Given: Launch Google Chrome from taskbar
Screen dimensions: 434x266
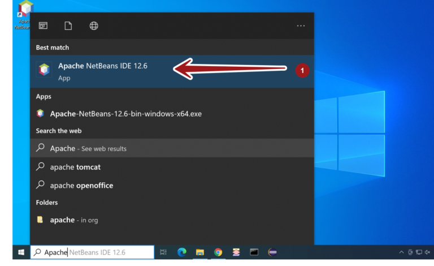Looking at the screenshot, I should tap(218, 252).
